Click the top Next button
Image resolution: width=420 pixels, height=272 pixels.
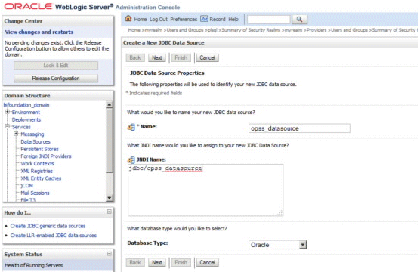[157, 57]
